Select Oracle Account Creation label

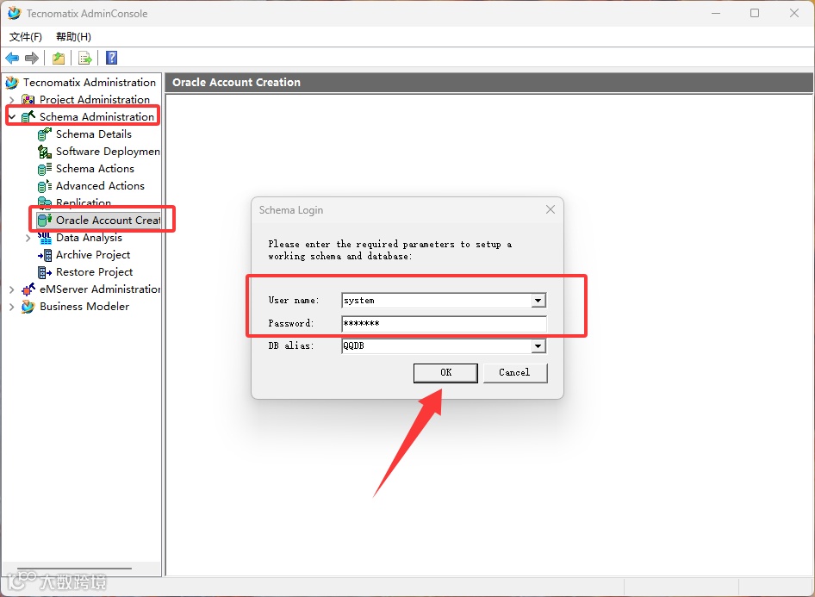pyautogui.click(x=108, y=221)
